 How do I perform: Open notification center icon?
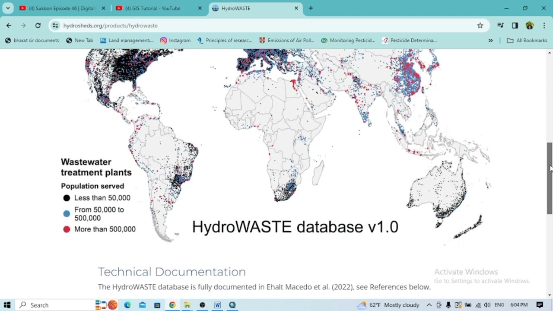[540, 305]
